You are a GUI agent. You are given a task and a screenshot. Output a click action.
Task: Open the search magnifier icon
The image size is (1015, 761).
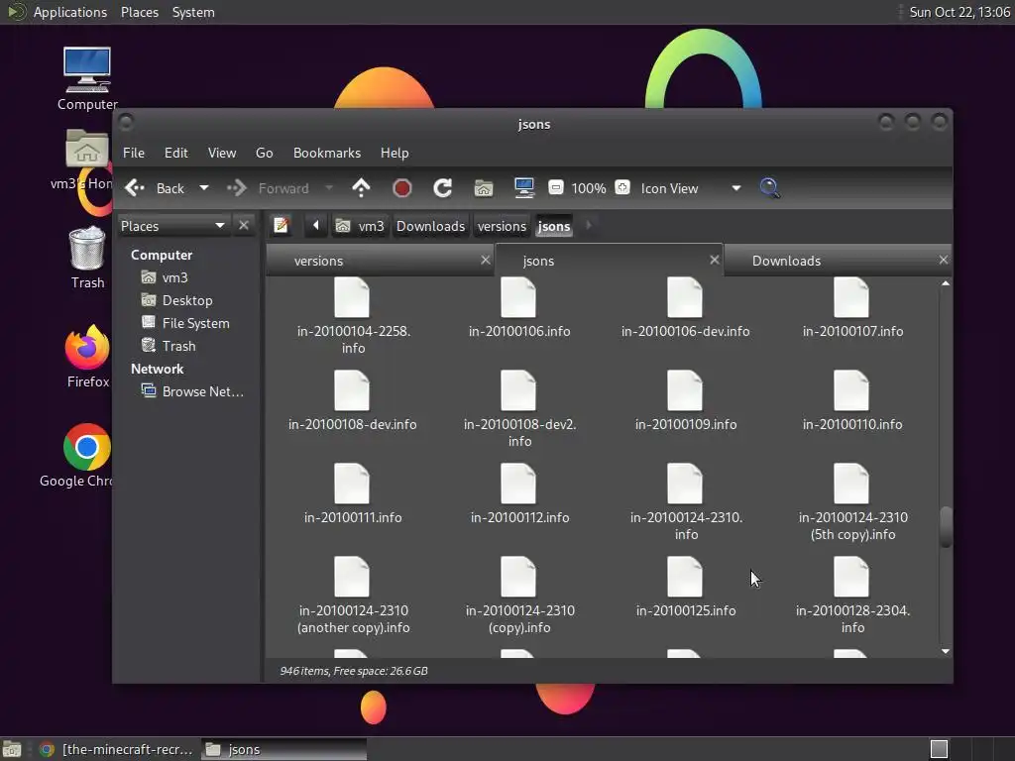click(769, 188)
